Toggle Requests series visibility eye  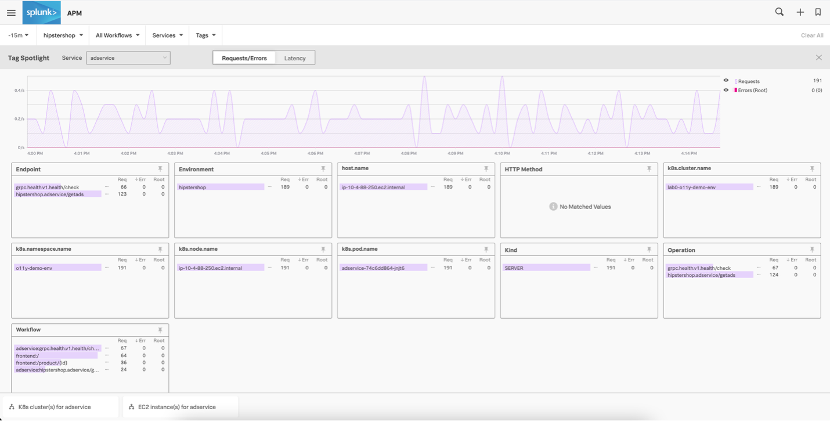click(726, 81)
